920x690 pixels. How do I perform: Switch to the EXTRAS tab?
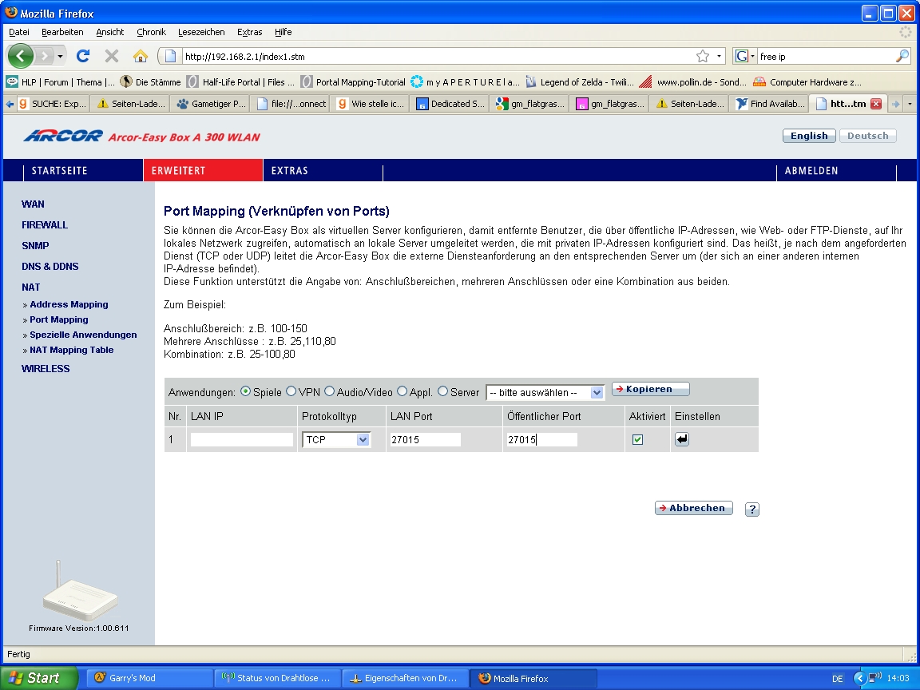click(x=289, y=170)
